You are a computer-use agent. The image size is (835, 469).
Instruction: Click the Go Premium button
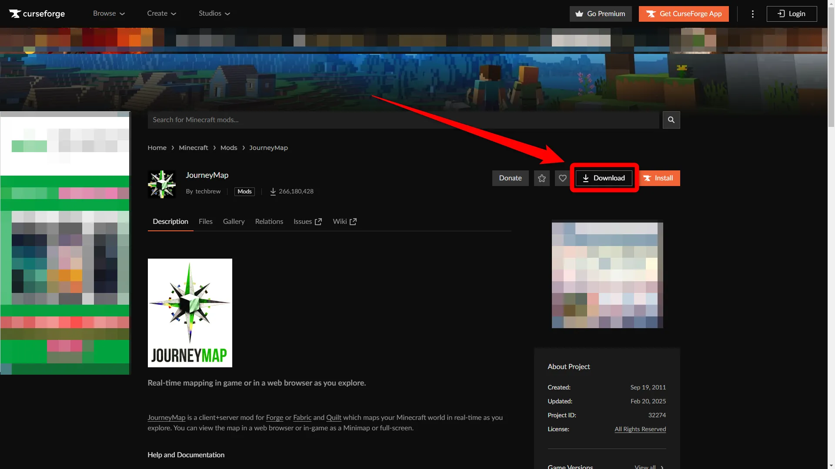pyautogui.click(x=600, y=14)
